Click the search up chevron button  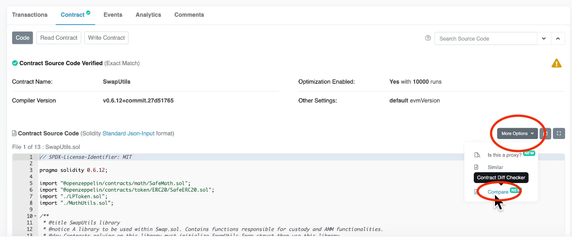coord(558,38)
